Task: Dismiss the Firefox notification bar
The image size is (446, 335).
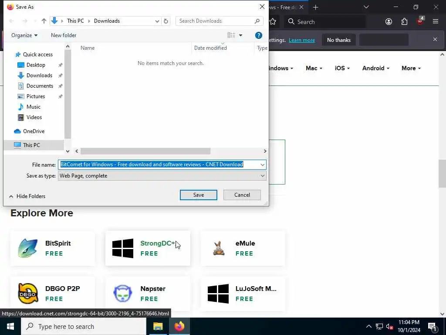Action: [435, 39]
